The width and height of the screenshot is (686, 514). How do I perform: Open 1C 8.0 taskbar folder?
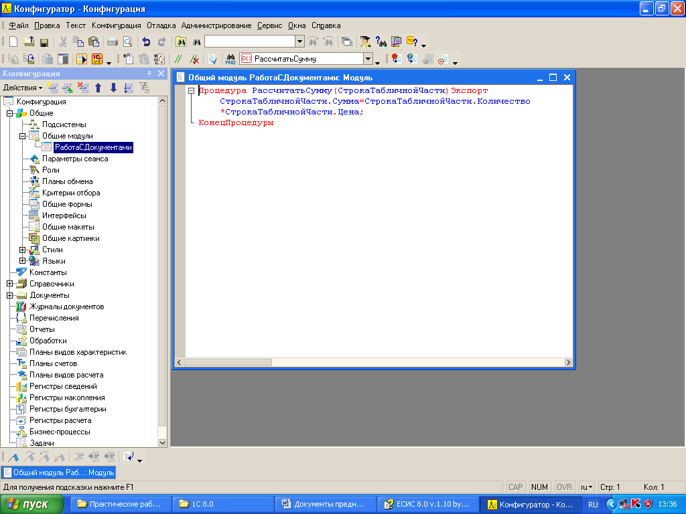[222, 505]
